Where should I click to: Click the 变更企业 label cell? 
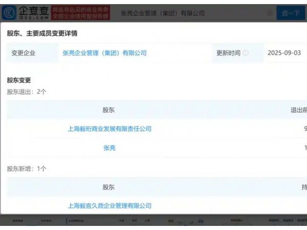24,53
